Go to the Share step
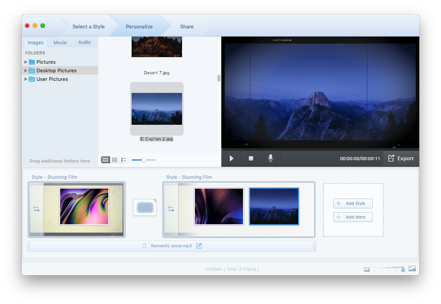Image resolution: width=441 pixels, height=304 pixels. coord(187,26)
